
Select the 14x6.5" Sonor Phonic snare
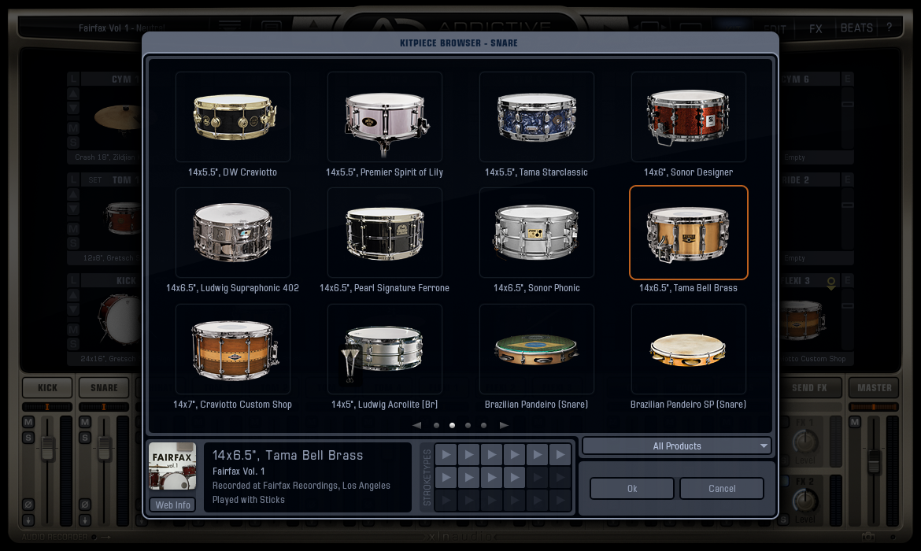(536, 233)
